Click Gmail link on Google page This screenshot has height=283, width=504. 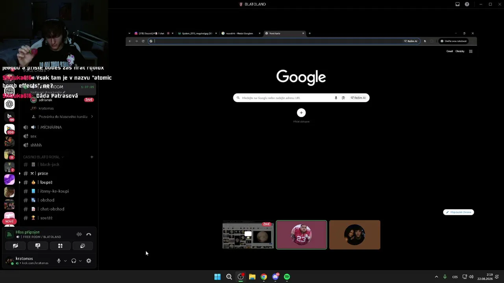[449, 51]
